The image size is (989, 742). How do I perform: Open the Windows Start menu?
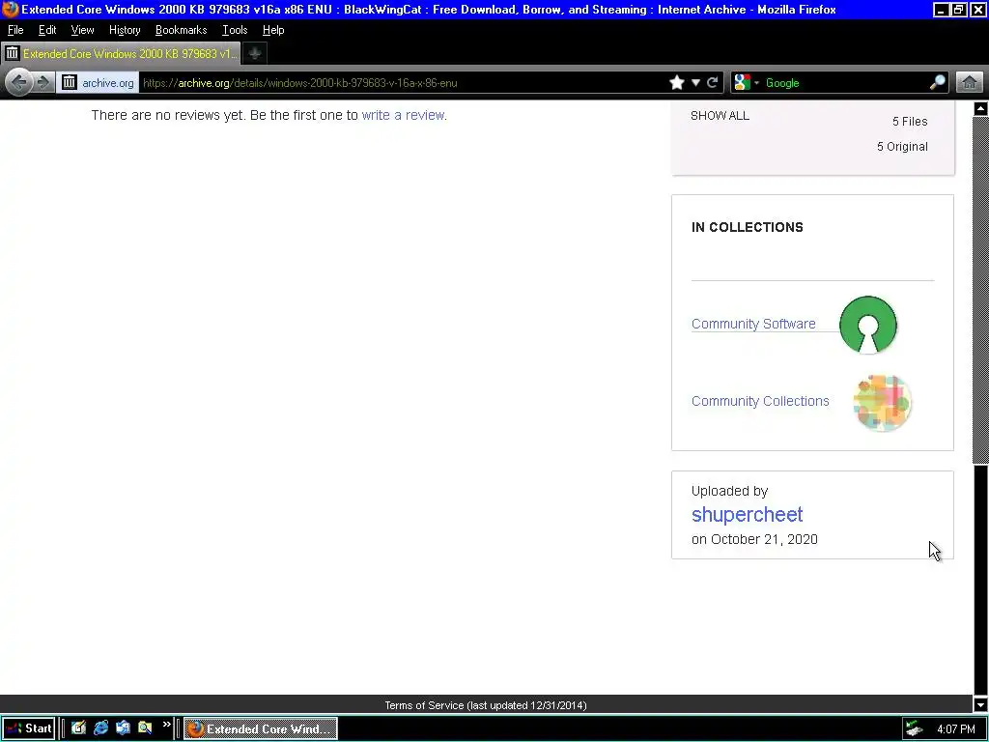[x=28, y=728]
